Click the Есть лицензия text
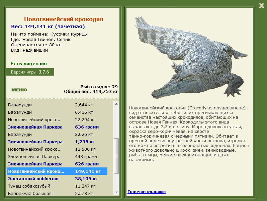The width and height of the screenshot is (267, 201). click(x=29, y=63)
